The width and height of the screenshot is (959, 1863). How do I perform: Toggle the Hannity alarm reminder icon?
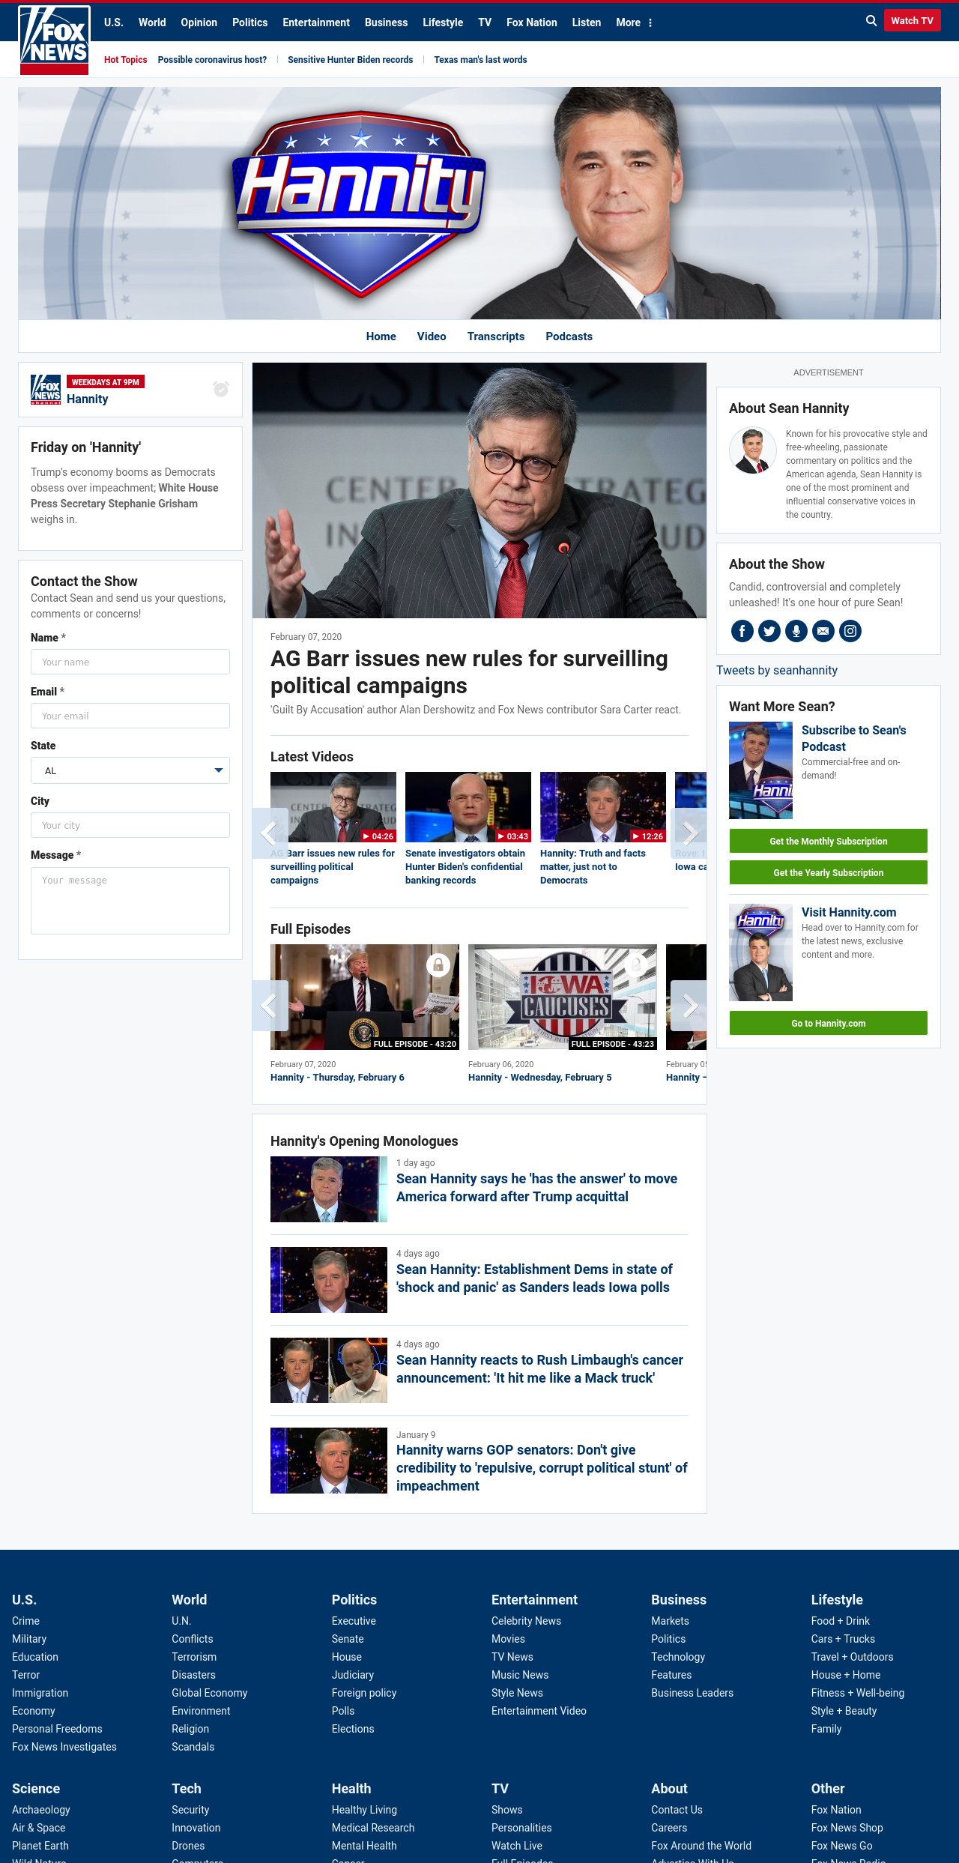click(x=221, y=388)
